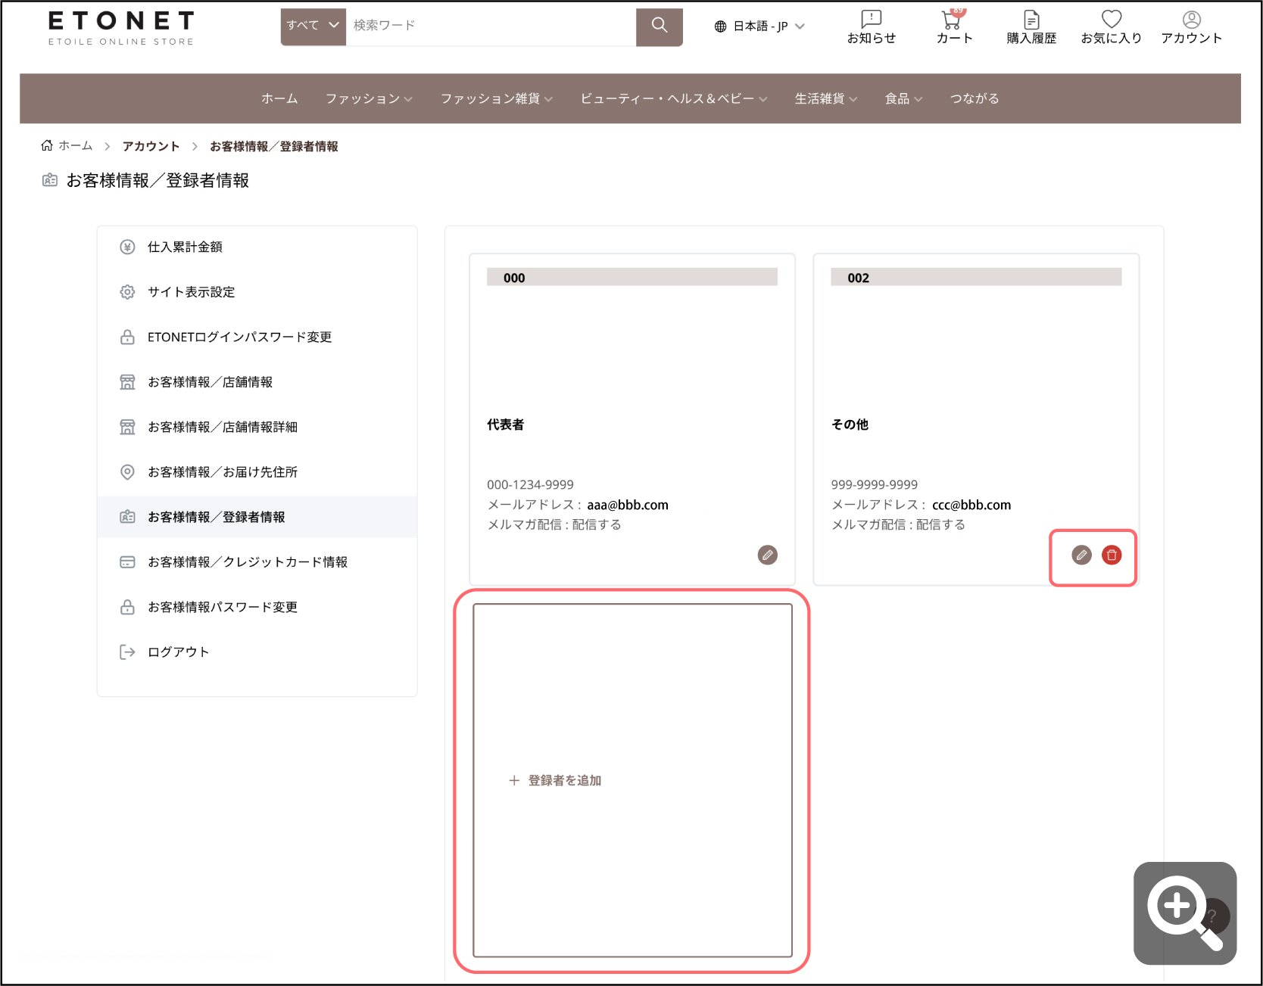Expand the ファッション menu
This screenshot has height=986, width=1263.
pos(369,98)
